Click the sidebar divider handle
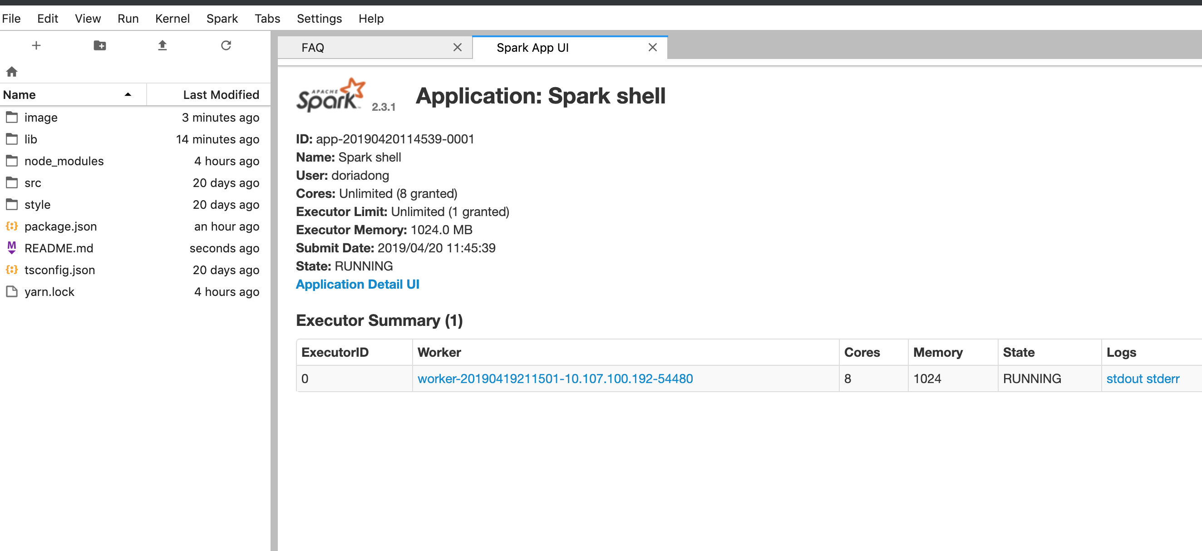The width and height of the screenshot is (1202, 551). pos(274,289)
